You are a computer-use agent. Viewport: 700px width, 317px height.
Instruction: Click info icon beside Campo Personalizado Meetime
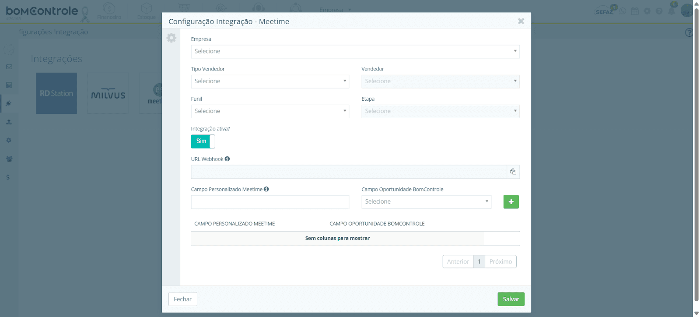pyautogui.click(x=266, y=189)
